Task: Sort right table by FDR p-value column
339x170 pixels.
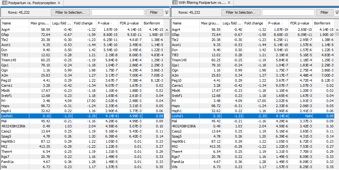Action: coord(300,23)
